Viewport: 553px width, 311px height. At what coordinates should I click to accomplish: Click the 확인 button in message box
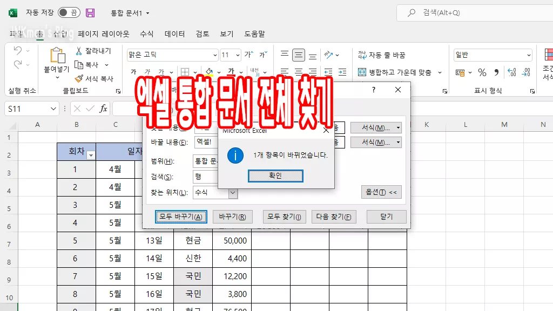coord(275,176)
